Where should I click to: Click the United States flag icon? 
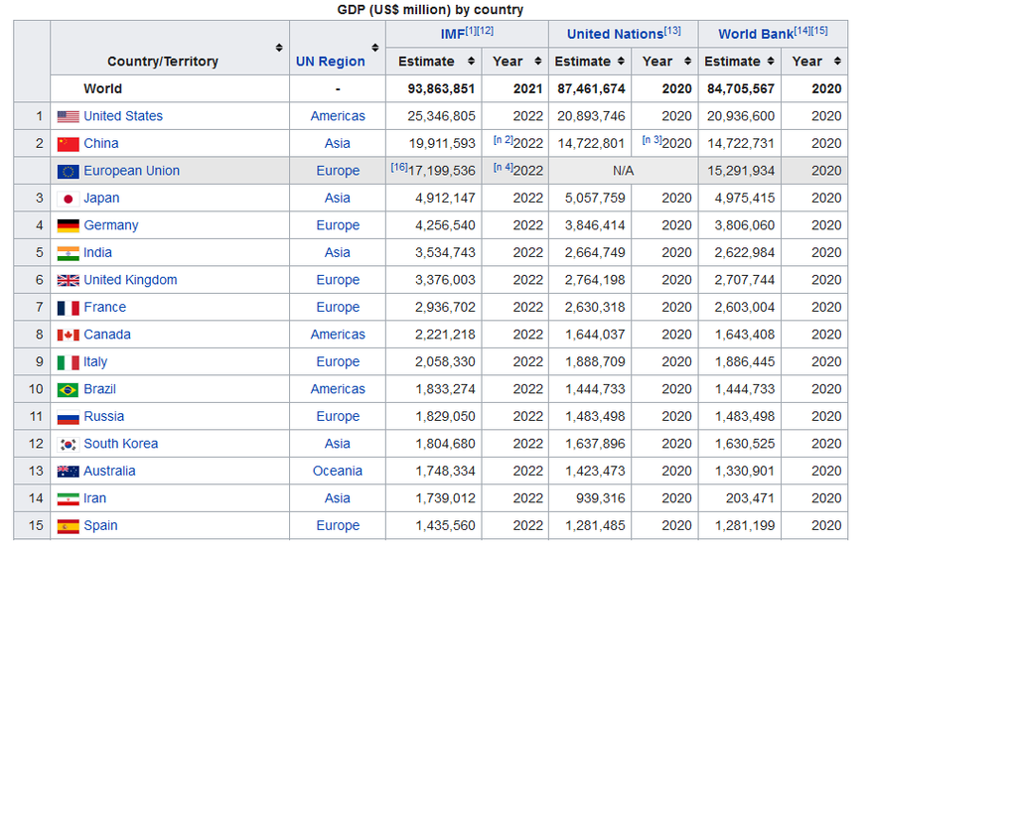(x=69, y=117)
